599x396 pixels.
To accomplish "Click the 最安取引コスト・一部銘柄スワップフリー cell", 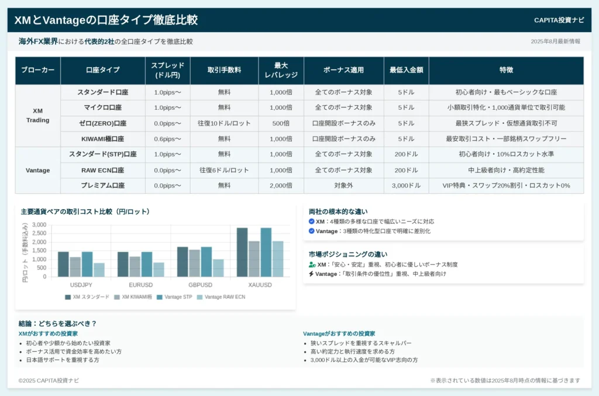I will point(506,139).
